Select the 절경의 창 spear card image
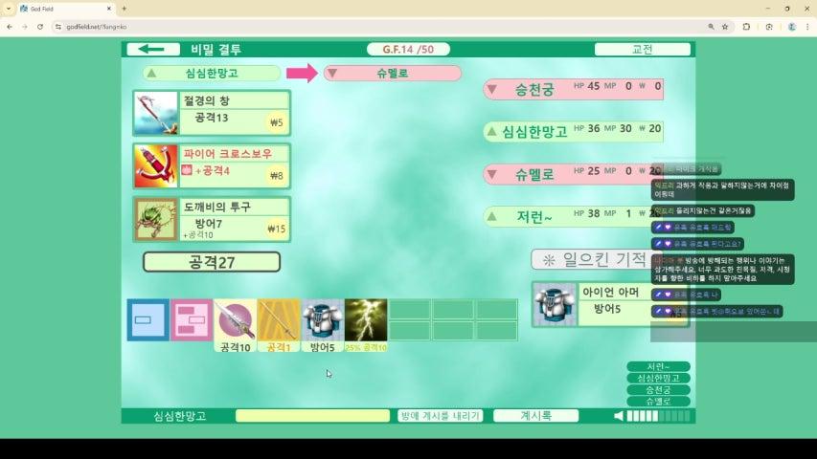The width and height of the screenshot is (817, 459). click(156, 113)
